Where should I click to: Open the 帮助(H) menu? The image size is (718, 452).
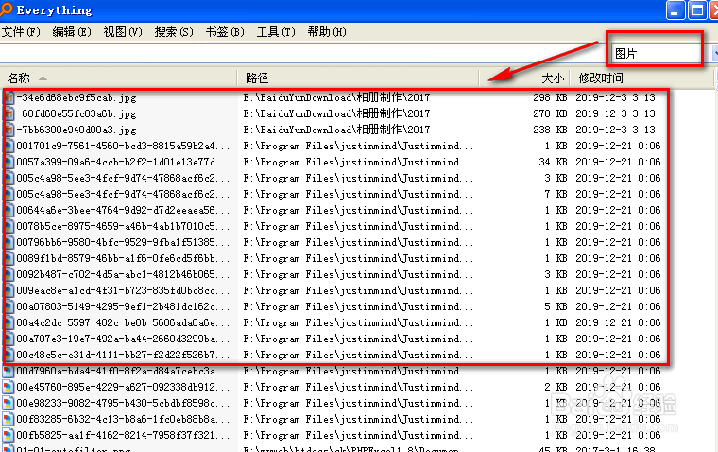point(327,32)
